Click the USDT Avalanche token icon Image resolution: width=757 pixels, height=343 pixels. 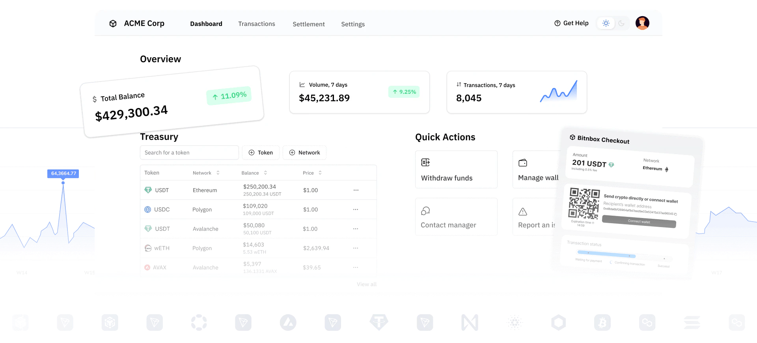tap(148, 229)
